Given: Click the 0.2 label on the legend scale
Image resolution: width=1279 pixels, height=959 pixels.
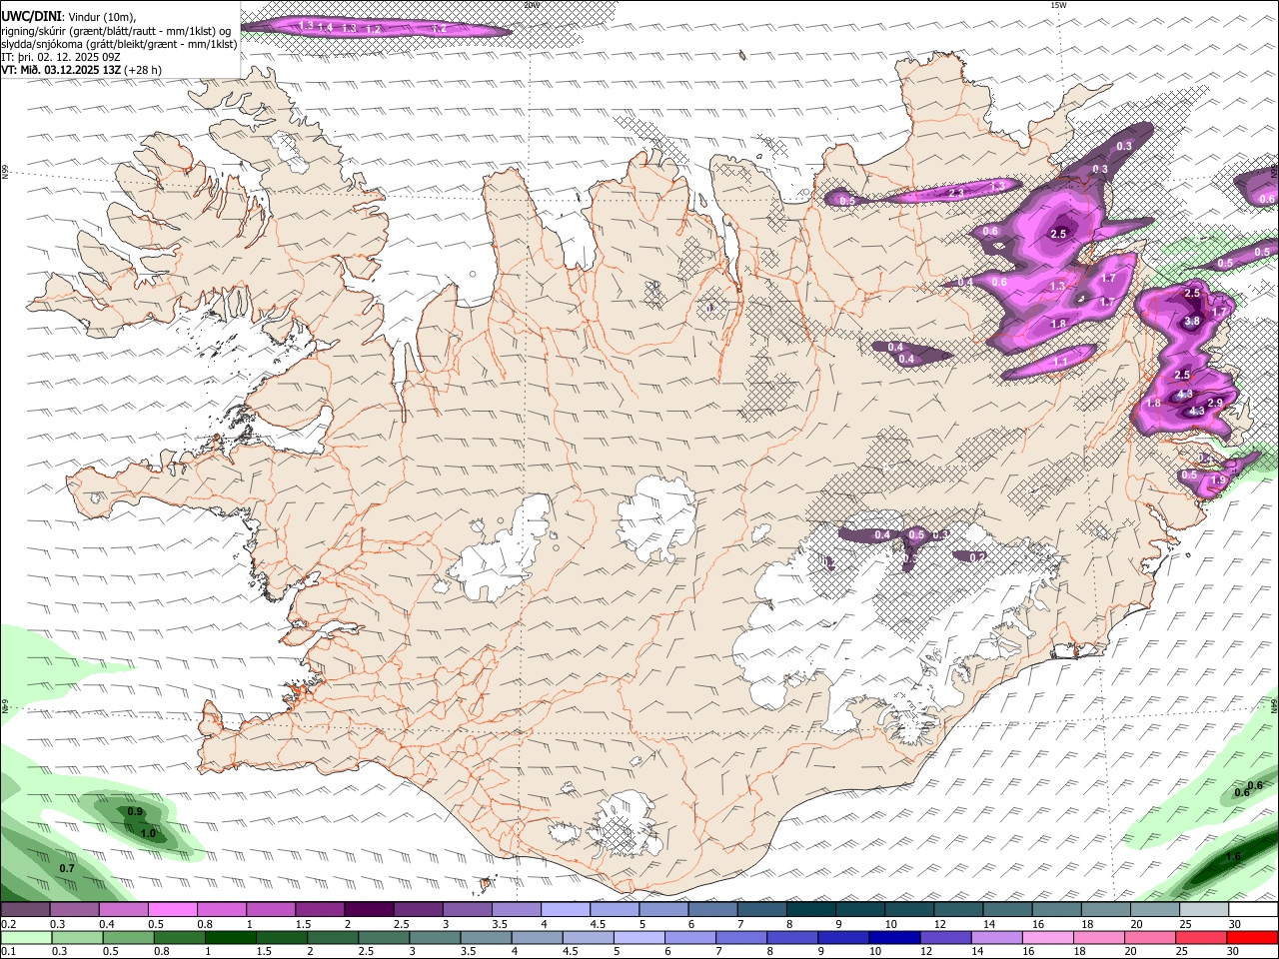Looking at the screenshot, I should 9,924.
